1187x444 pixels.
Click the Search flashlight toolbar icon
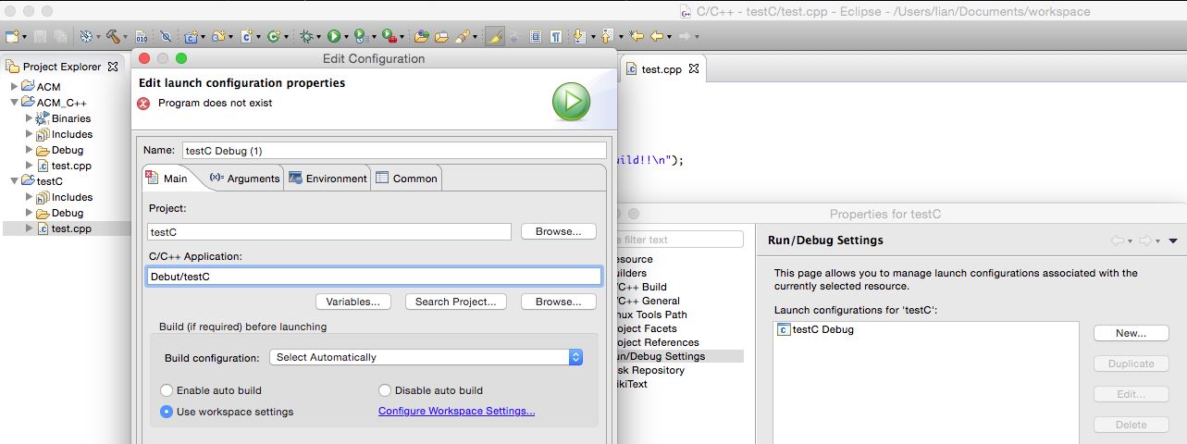point(462,36)
